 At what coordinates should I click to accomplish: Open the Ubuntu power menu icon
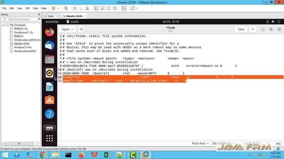pos(279,22)
